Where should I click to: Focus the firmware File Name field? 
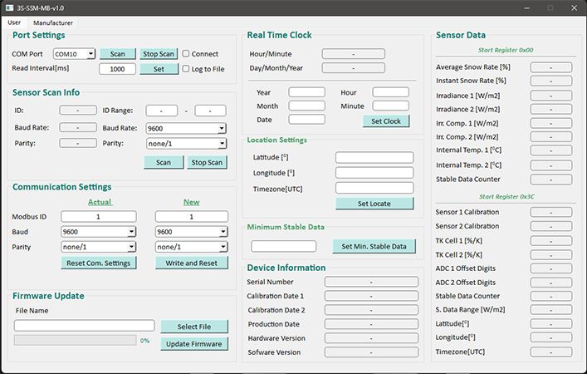coord(84,325)
